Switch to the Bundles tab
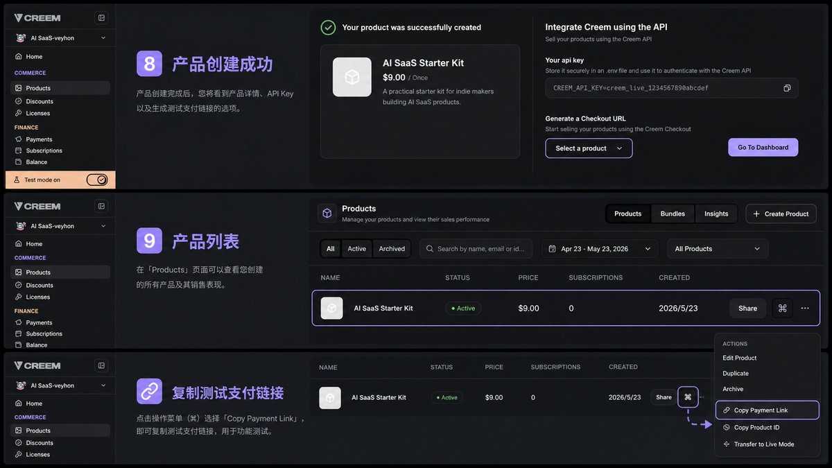 (x=673, y=214)
